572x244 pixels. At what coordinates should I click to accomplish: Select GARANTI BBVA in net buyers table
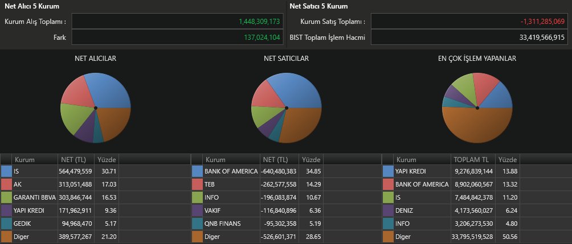coord(35,197)
